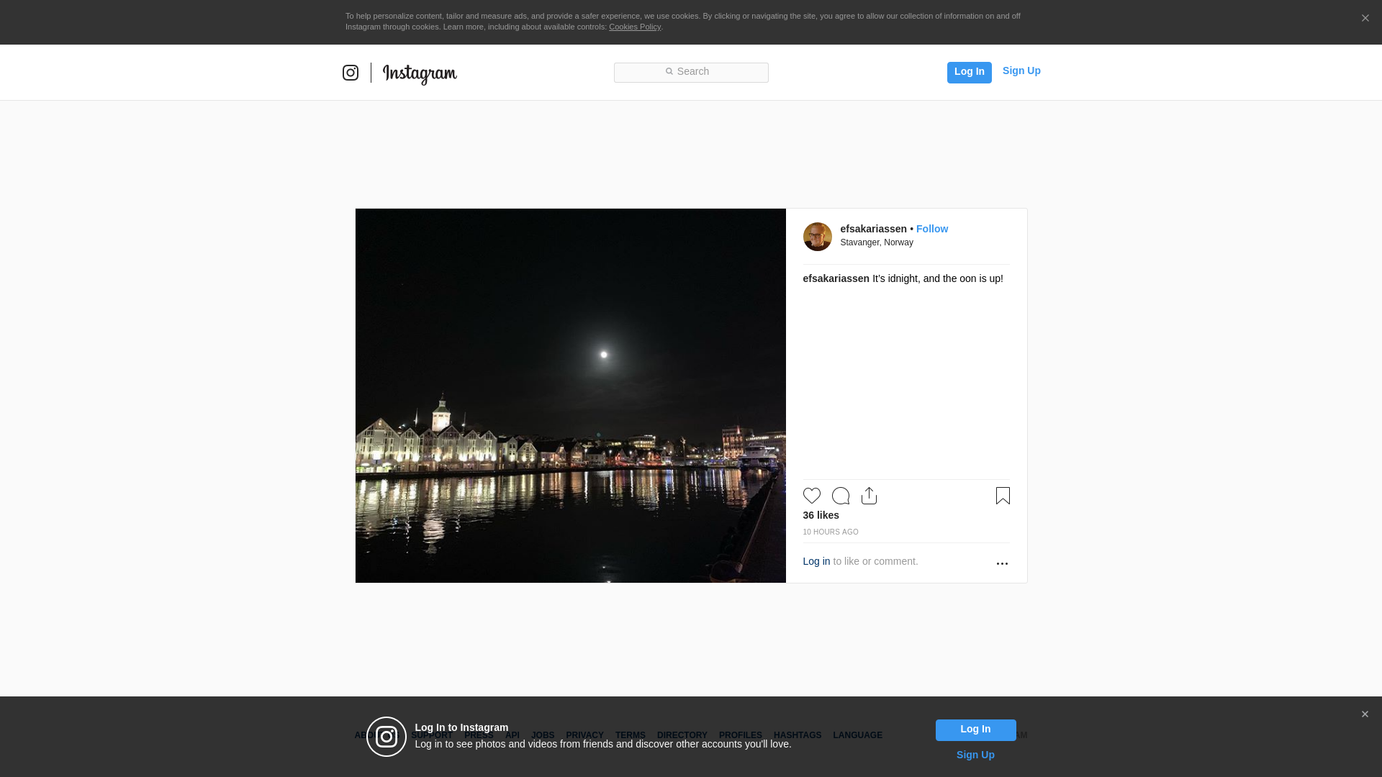This screenshot has width=1382, height=777.
Task: Open the DIRECTORY footer link
Action: (x=682, y=736)
